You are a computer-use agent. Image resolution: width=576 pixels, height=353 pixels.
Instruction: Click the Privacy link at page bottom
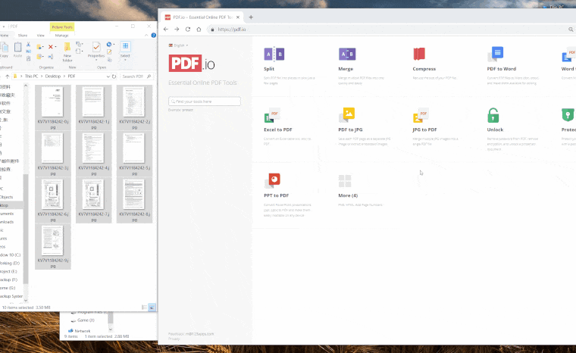pyautogui.click(x=174, y=339)
